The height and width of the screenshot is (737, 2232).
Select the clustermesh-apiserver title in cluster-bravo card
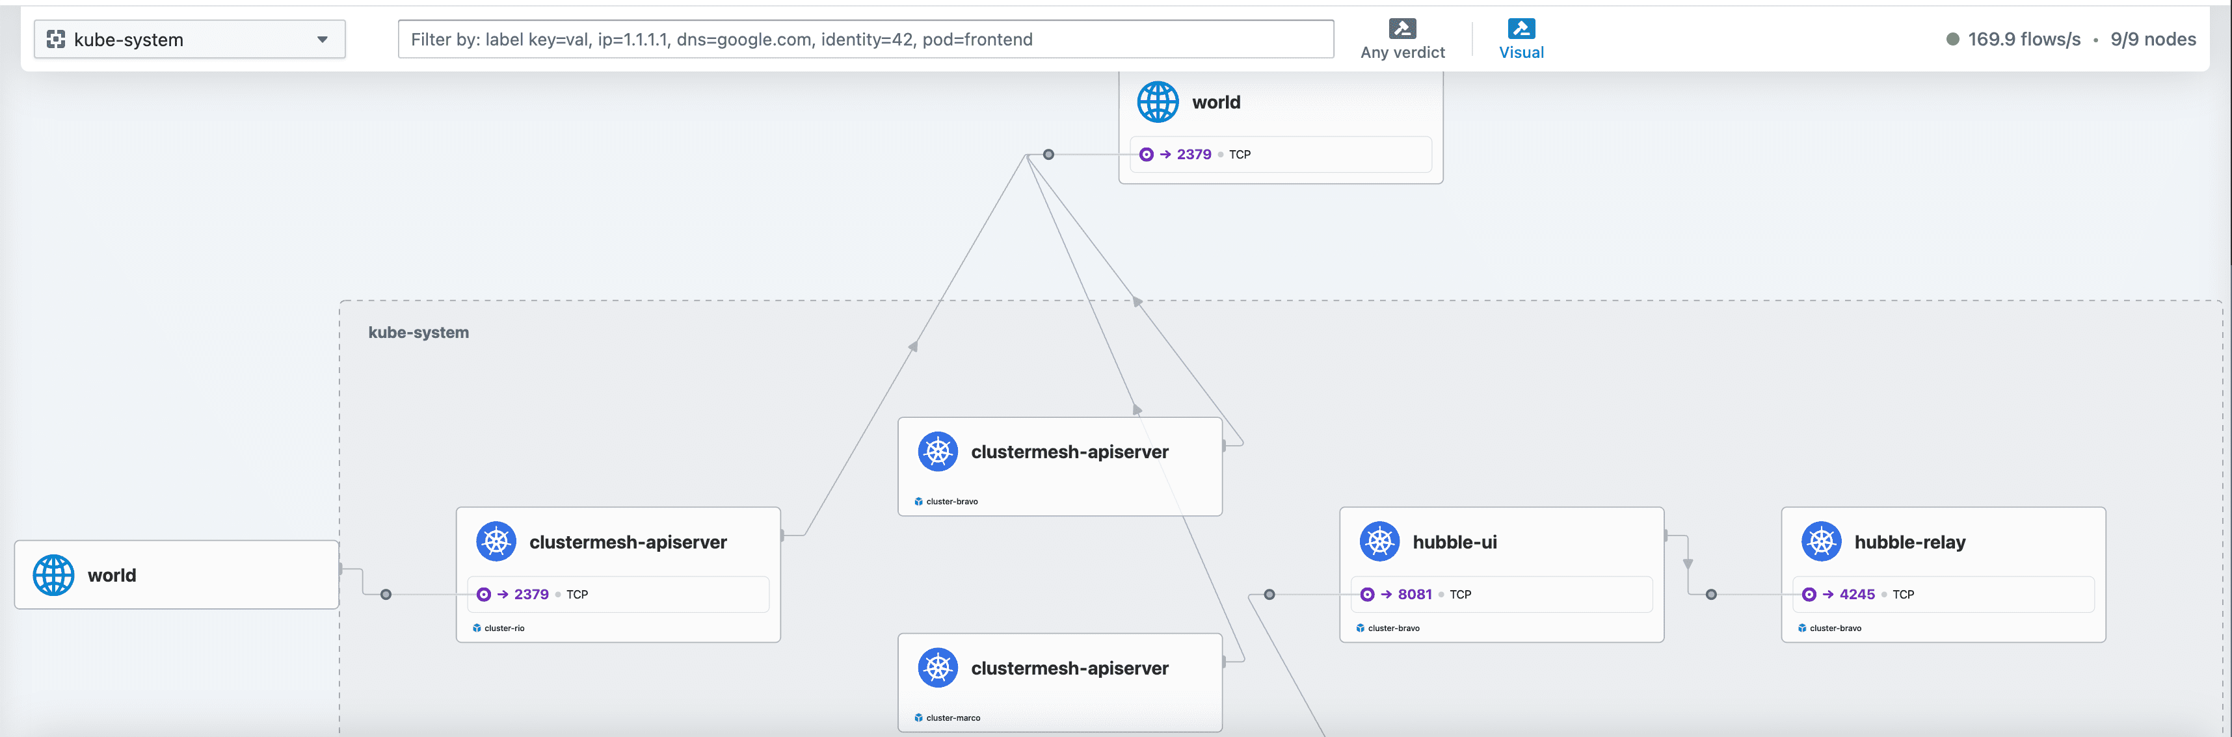(1070, 452)
